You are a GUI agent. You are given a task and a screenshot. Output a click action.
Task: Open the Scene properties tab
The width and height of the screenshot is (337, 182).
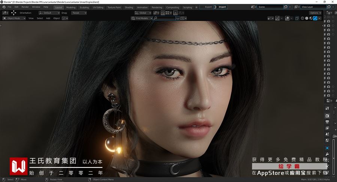coord(327,134)
